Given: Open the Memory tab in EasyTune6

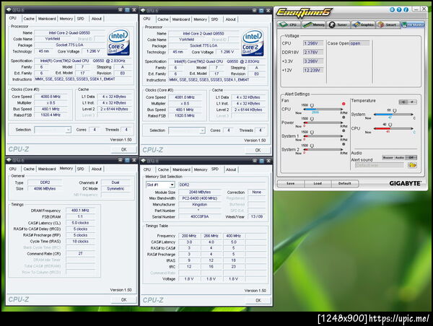Looking at the screenshot, I should (x=315, y=24).
